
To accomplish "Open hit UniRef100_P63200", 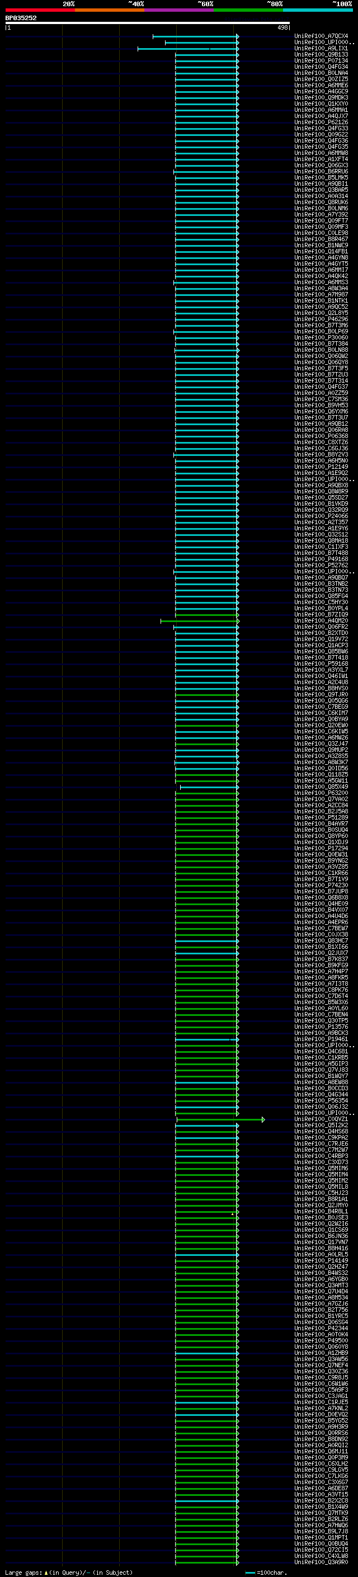I will 321,793.
